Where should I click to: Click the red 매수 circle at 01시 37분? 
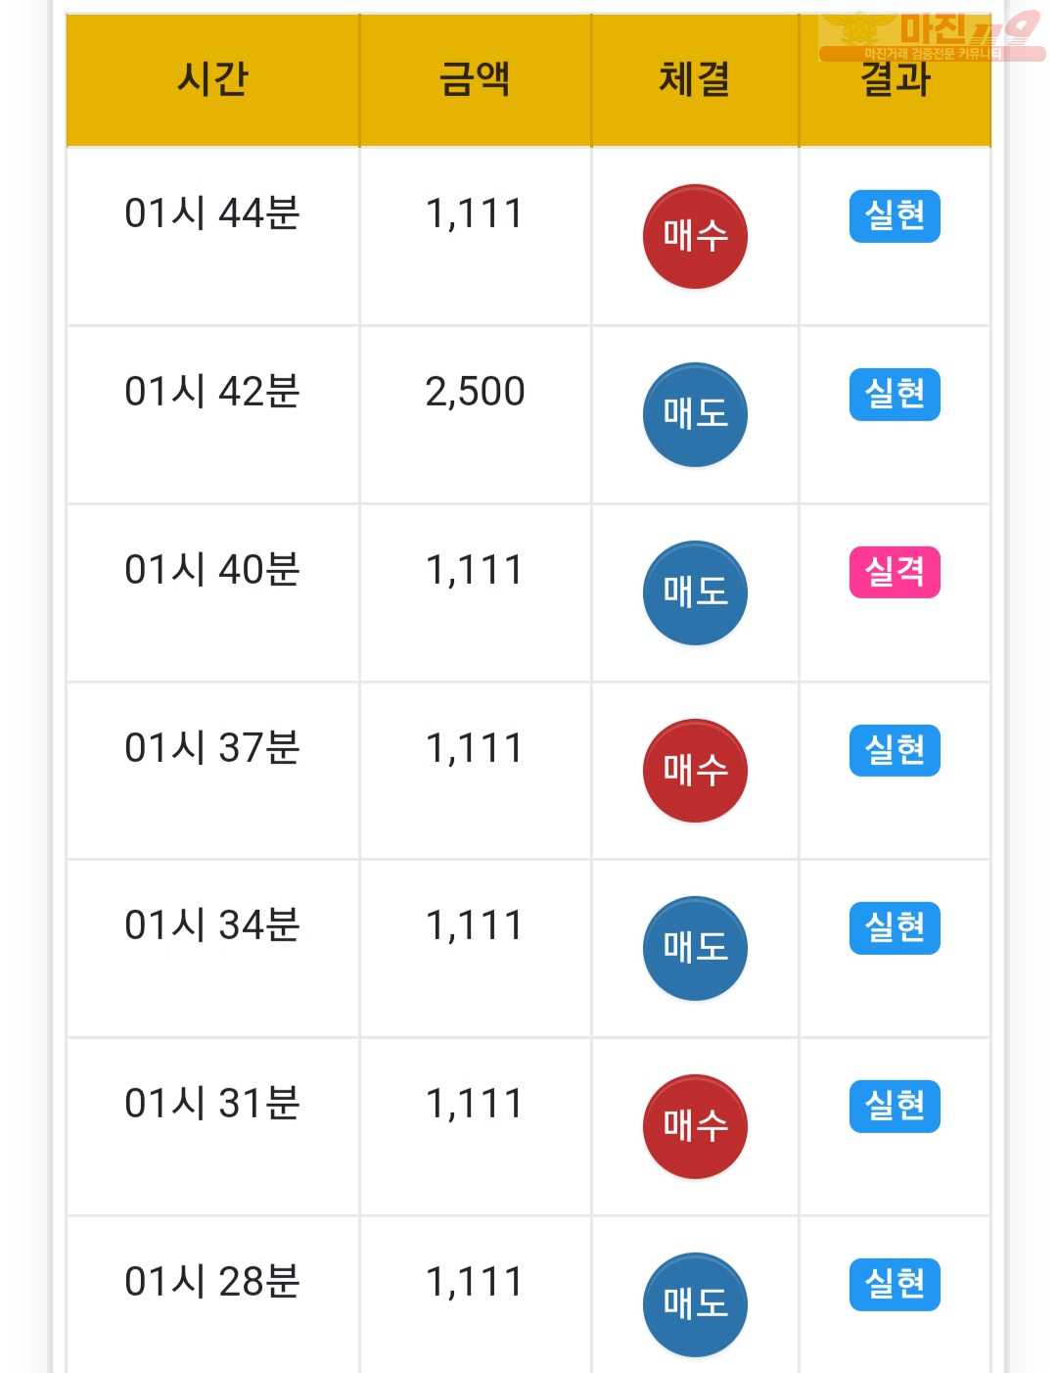[x=695, y=771]
